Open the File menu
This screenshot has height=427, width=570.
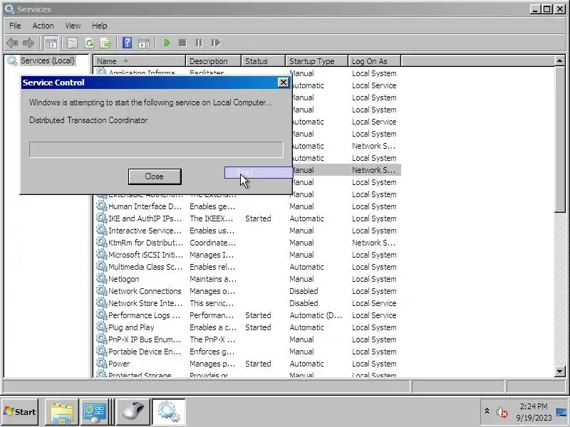[15, 26]
